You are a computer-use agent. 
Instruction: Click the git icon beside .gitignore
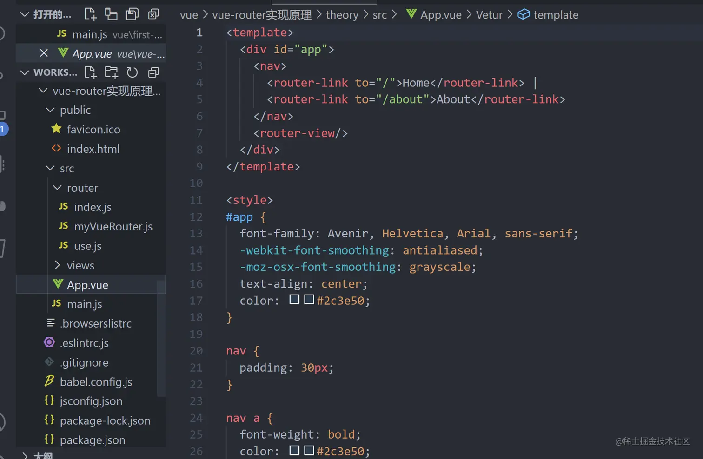(x=49, y=361)
